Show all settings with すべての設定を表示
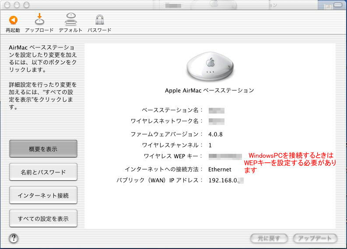The height and width of the screenshot is (249, 347). 43,219
